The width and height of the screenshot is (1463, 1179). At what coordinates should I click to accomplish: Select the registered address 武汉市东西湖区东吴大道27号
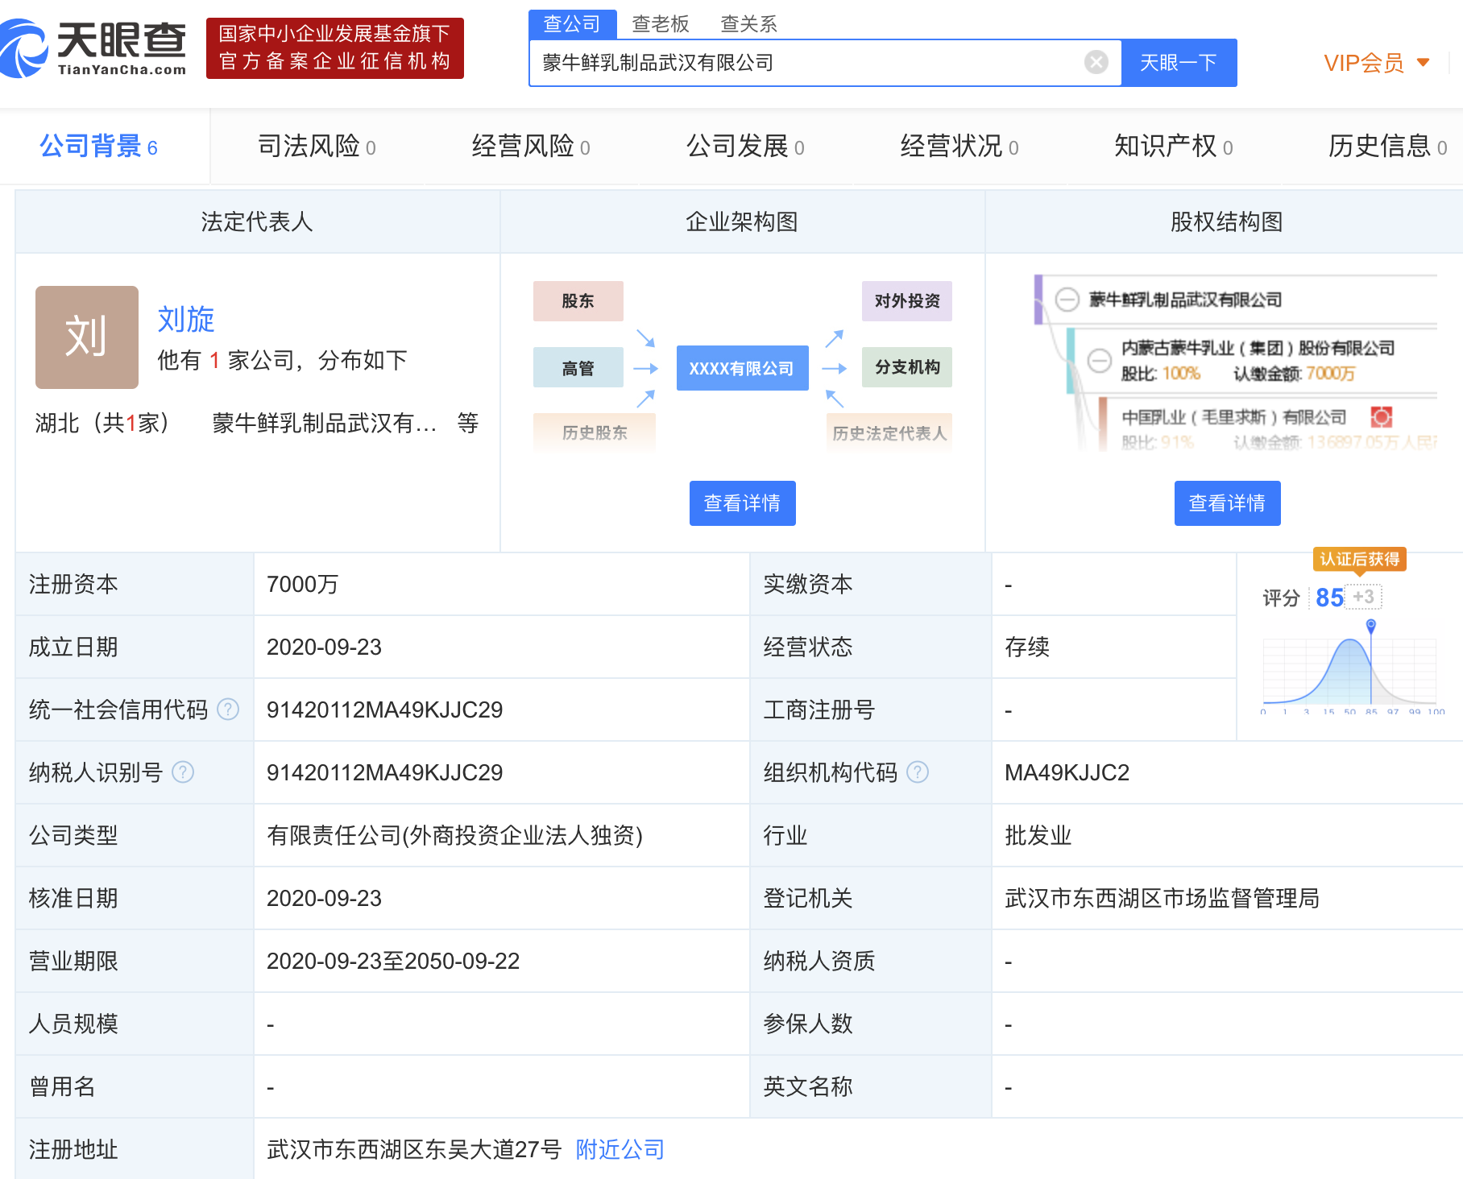click(x=414, y=1149)
